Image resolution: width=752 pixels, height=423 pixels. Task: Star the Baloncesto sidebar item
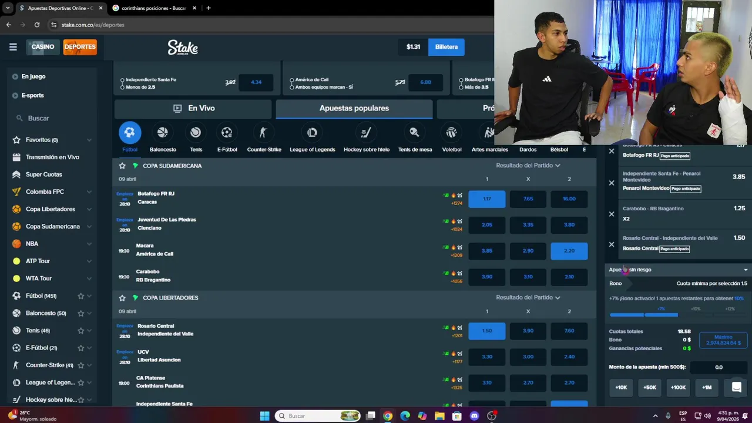click(x=81, y=313)
